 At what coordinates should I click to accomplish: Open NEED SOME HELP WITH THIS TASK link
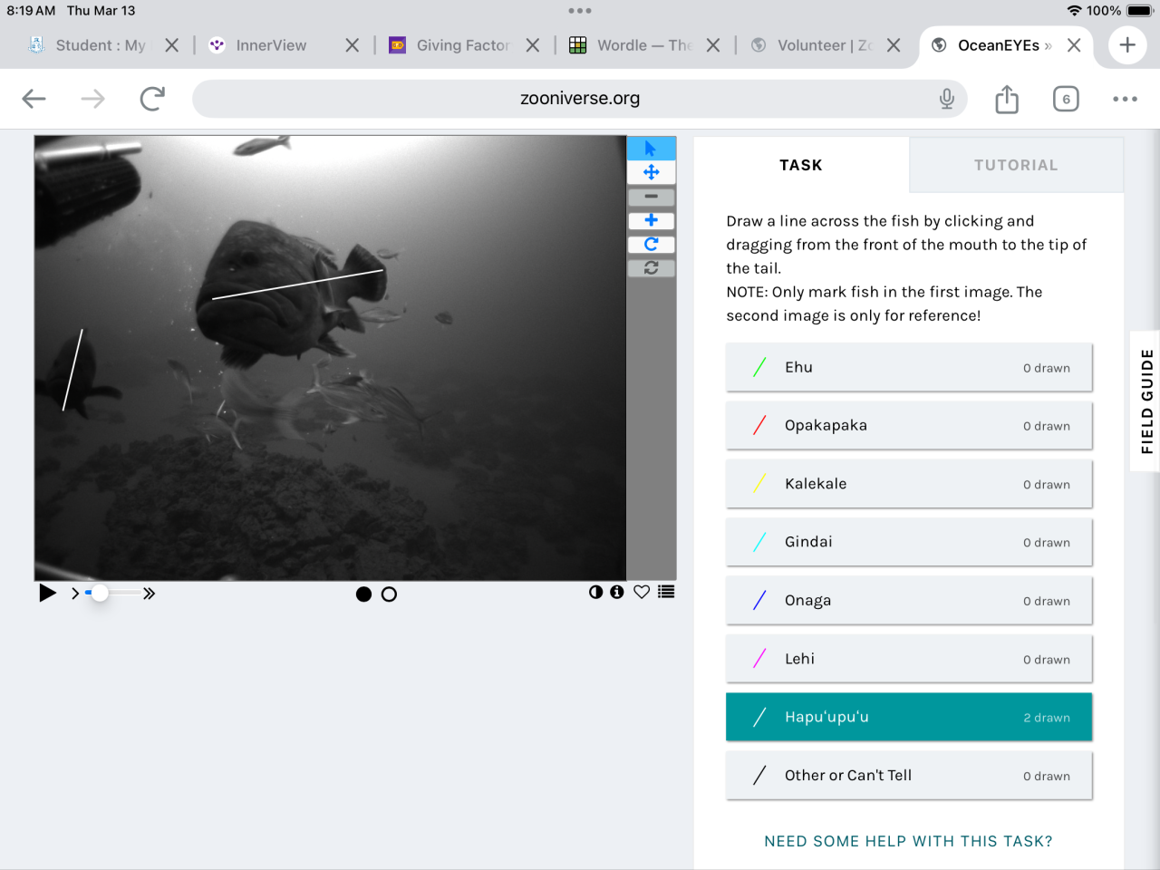pos(908,841)
